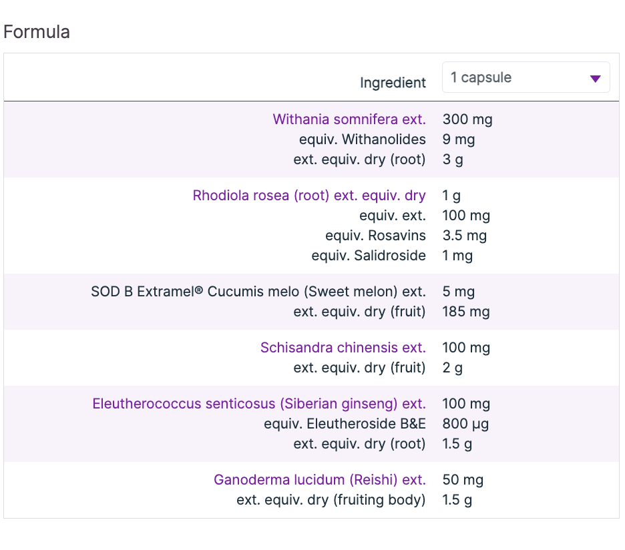Open the "1 capsule" serving size dropdown
Screen dimensions: 625x550
[x=525, y=77]
